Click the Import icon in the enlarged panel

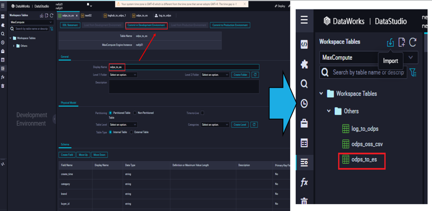pyautogui.click(x=390, y=42)
